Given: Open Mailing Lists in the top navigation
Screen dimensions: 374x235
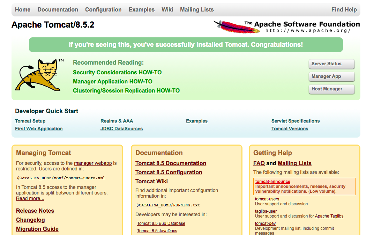Looking at the screenshot, I should tap(197, 9).
